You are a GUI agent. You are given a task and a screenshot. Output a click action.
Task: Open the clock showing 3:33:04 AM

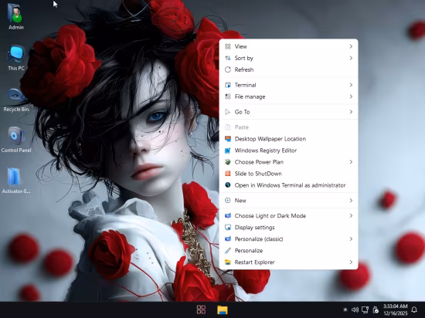[x=395, y=310]
